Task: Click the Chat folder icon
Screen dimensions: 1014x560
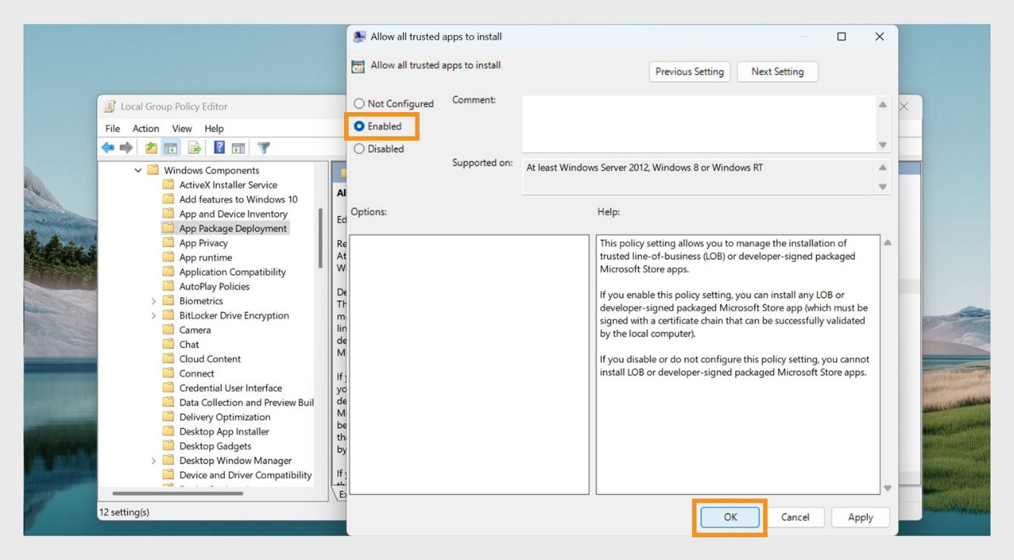Action: tap(168, 345)
